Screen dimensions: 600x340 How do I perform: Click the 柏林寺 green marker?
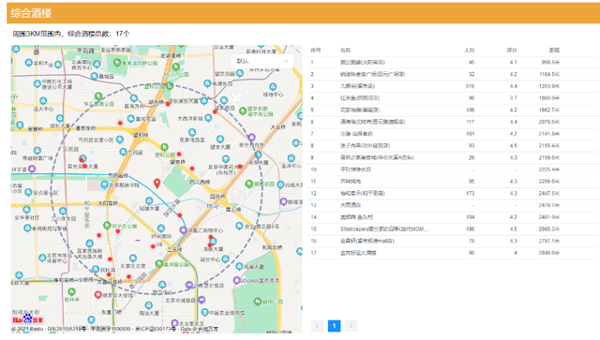coord(71,292)
